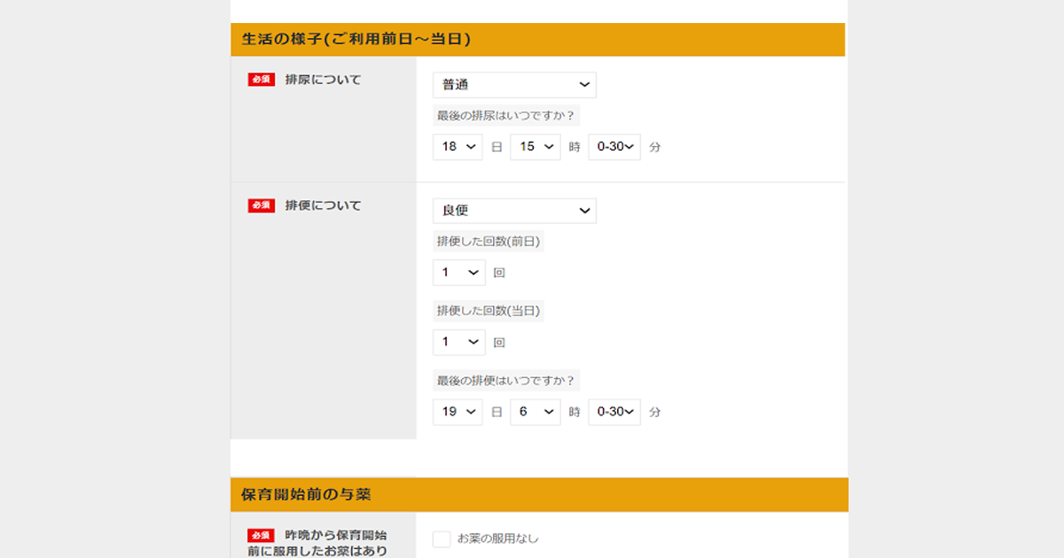The image size is (1064, 558).
Task: Open the 普通 urination status dropdown
Action: click(514, 85)
